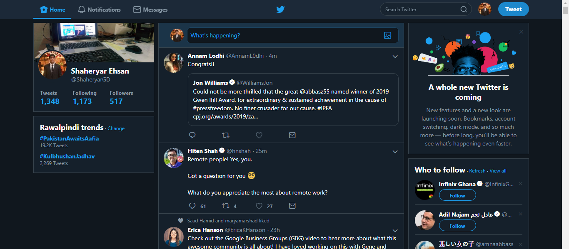Like Annam Lodhi's tweet
The height and width of the screenshot is (249, 569).
pyautogui.click(x=259, y=135)
